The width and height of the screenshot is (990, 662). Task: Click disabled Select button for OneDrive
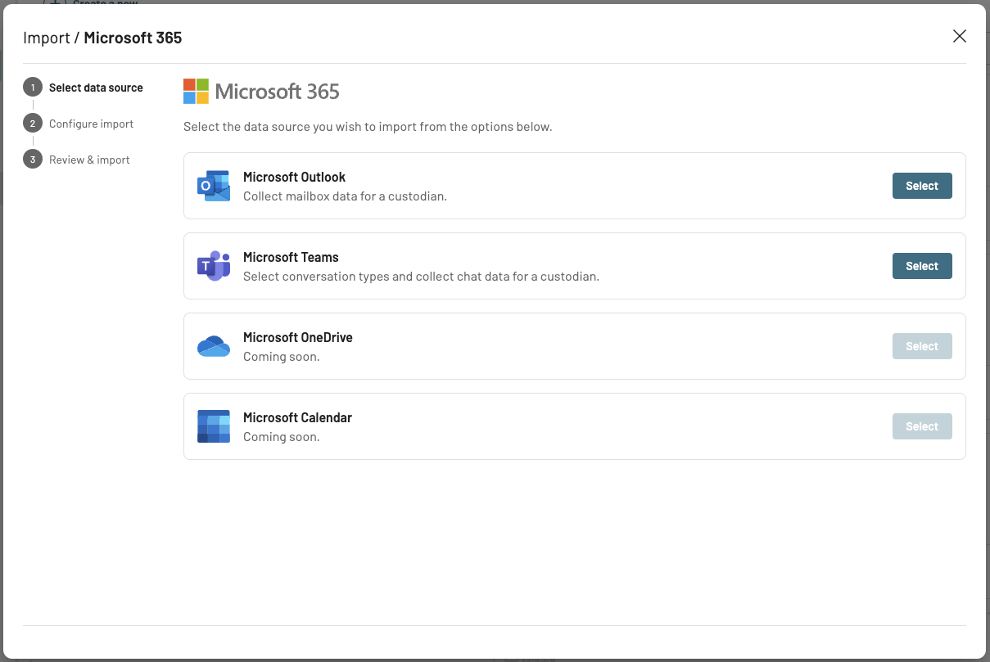coord(922,346)
